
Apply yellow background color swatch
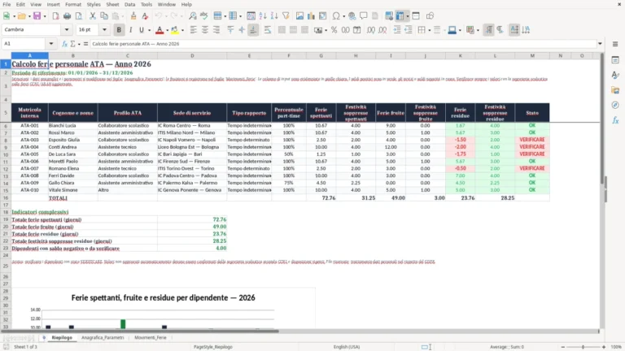[175, 30]
